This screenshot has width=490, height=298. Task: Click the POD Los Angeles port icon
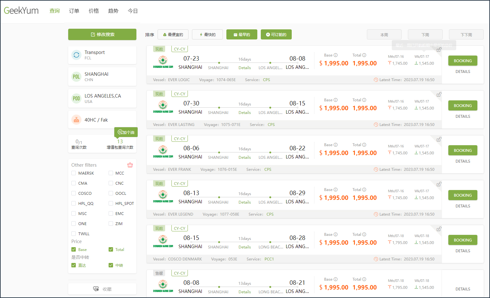pyautogui.click(x=76, y=98)
